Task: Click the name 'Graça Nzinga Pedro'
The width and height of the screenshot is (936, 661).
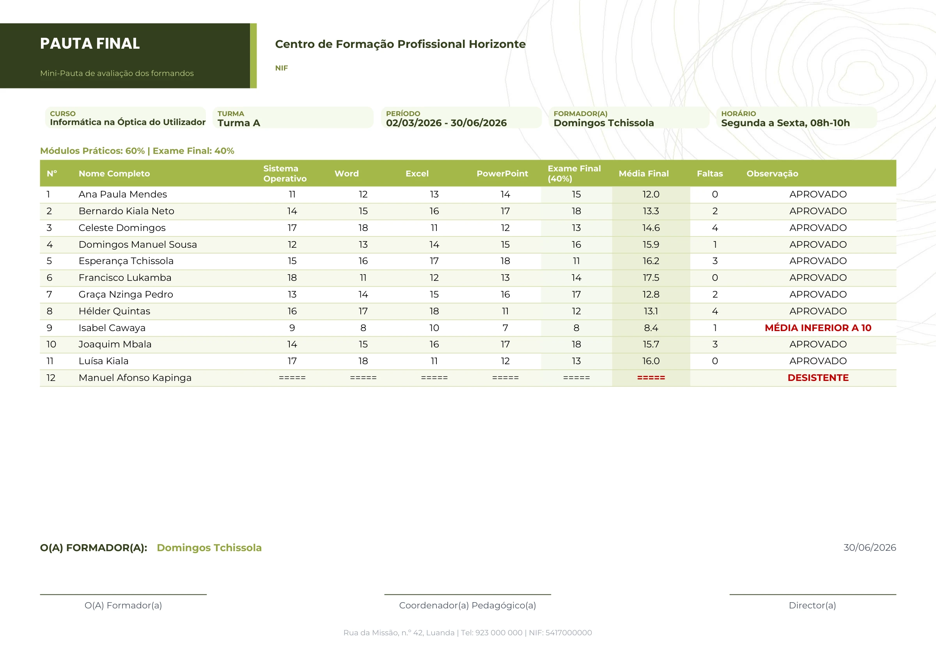Action: [126, 294]
